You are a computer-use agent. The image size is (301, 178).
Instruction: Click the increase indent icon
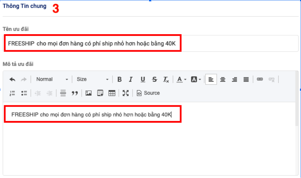(x=49, y=93)
